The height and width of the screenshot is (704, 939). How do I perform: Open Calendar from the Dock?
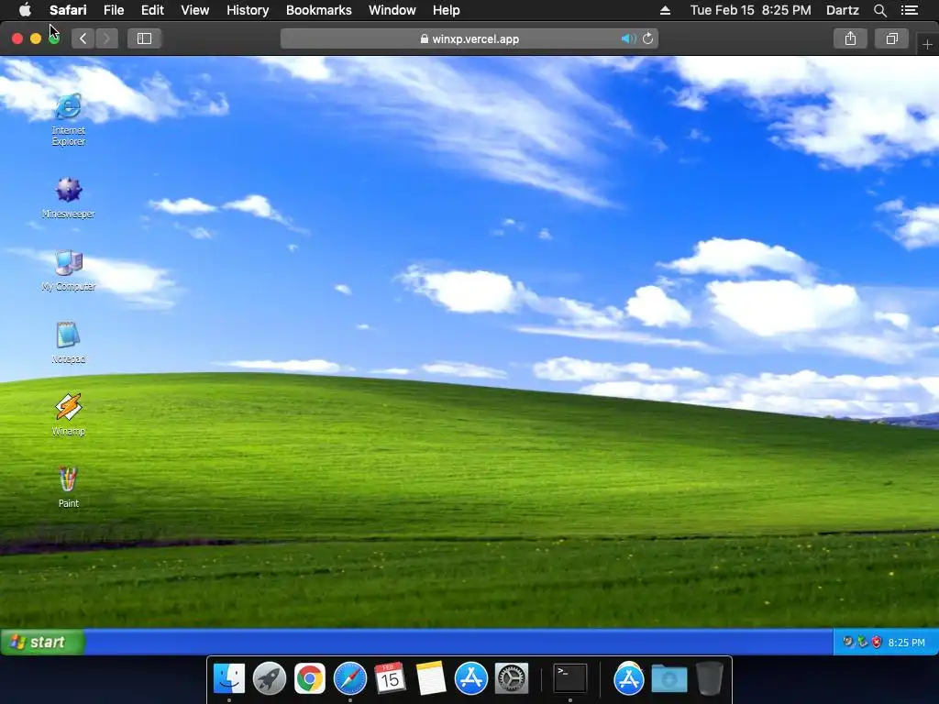click(390, 678)
